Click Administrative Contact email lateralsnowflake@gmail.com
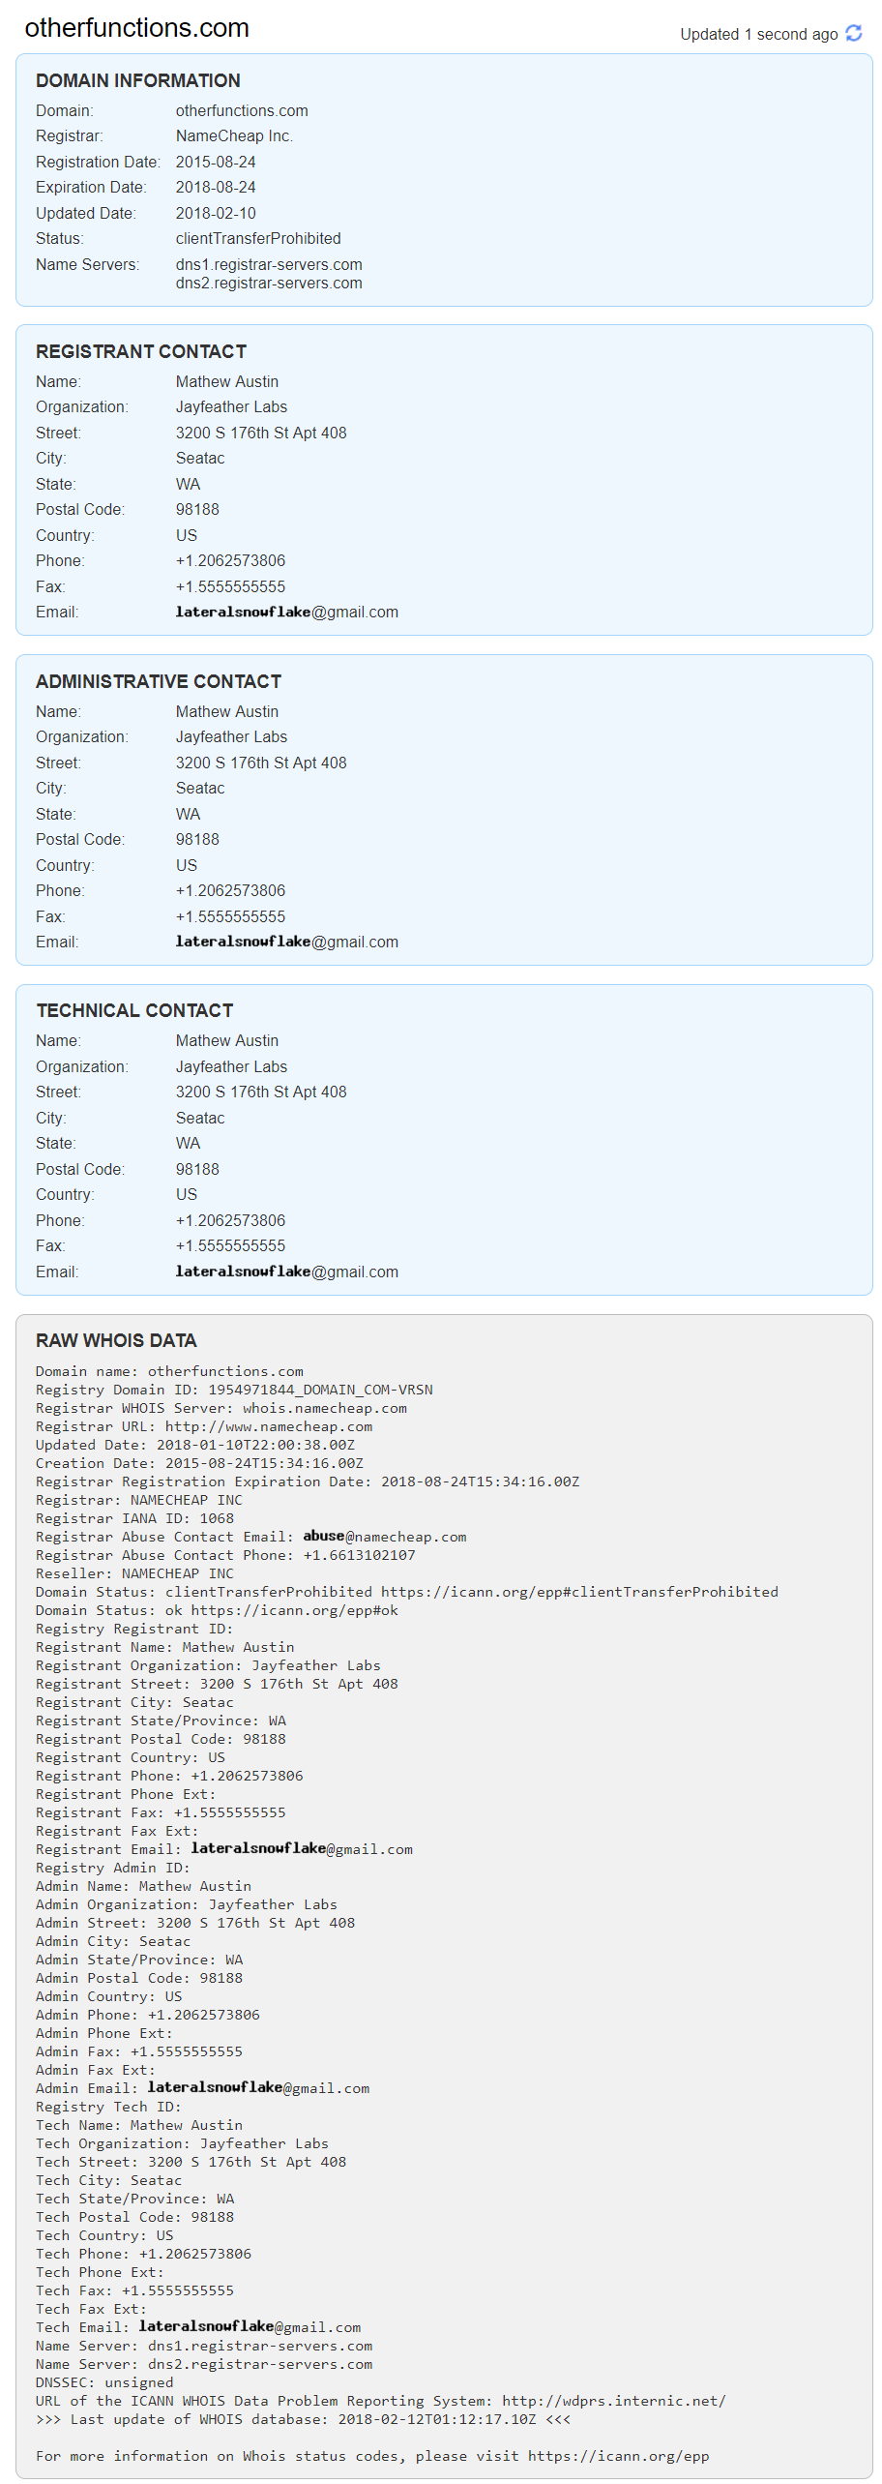This screenshot has height=2484, width=882. tap(286, 943)
